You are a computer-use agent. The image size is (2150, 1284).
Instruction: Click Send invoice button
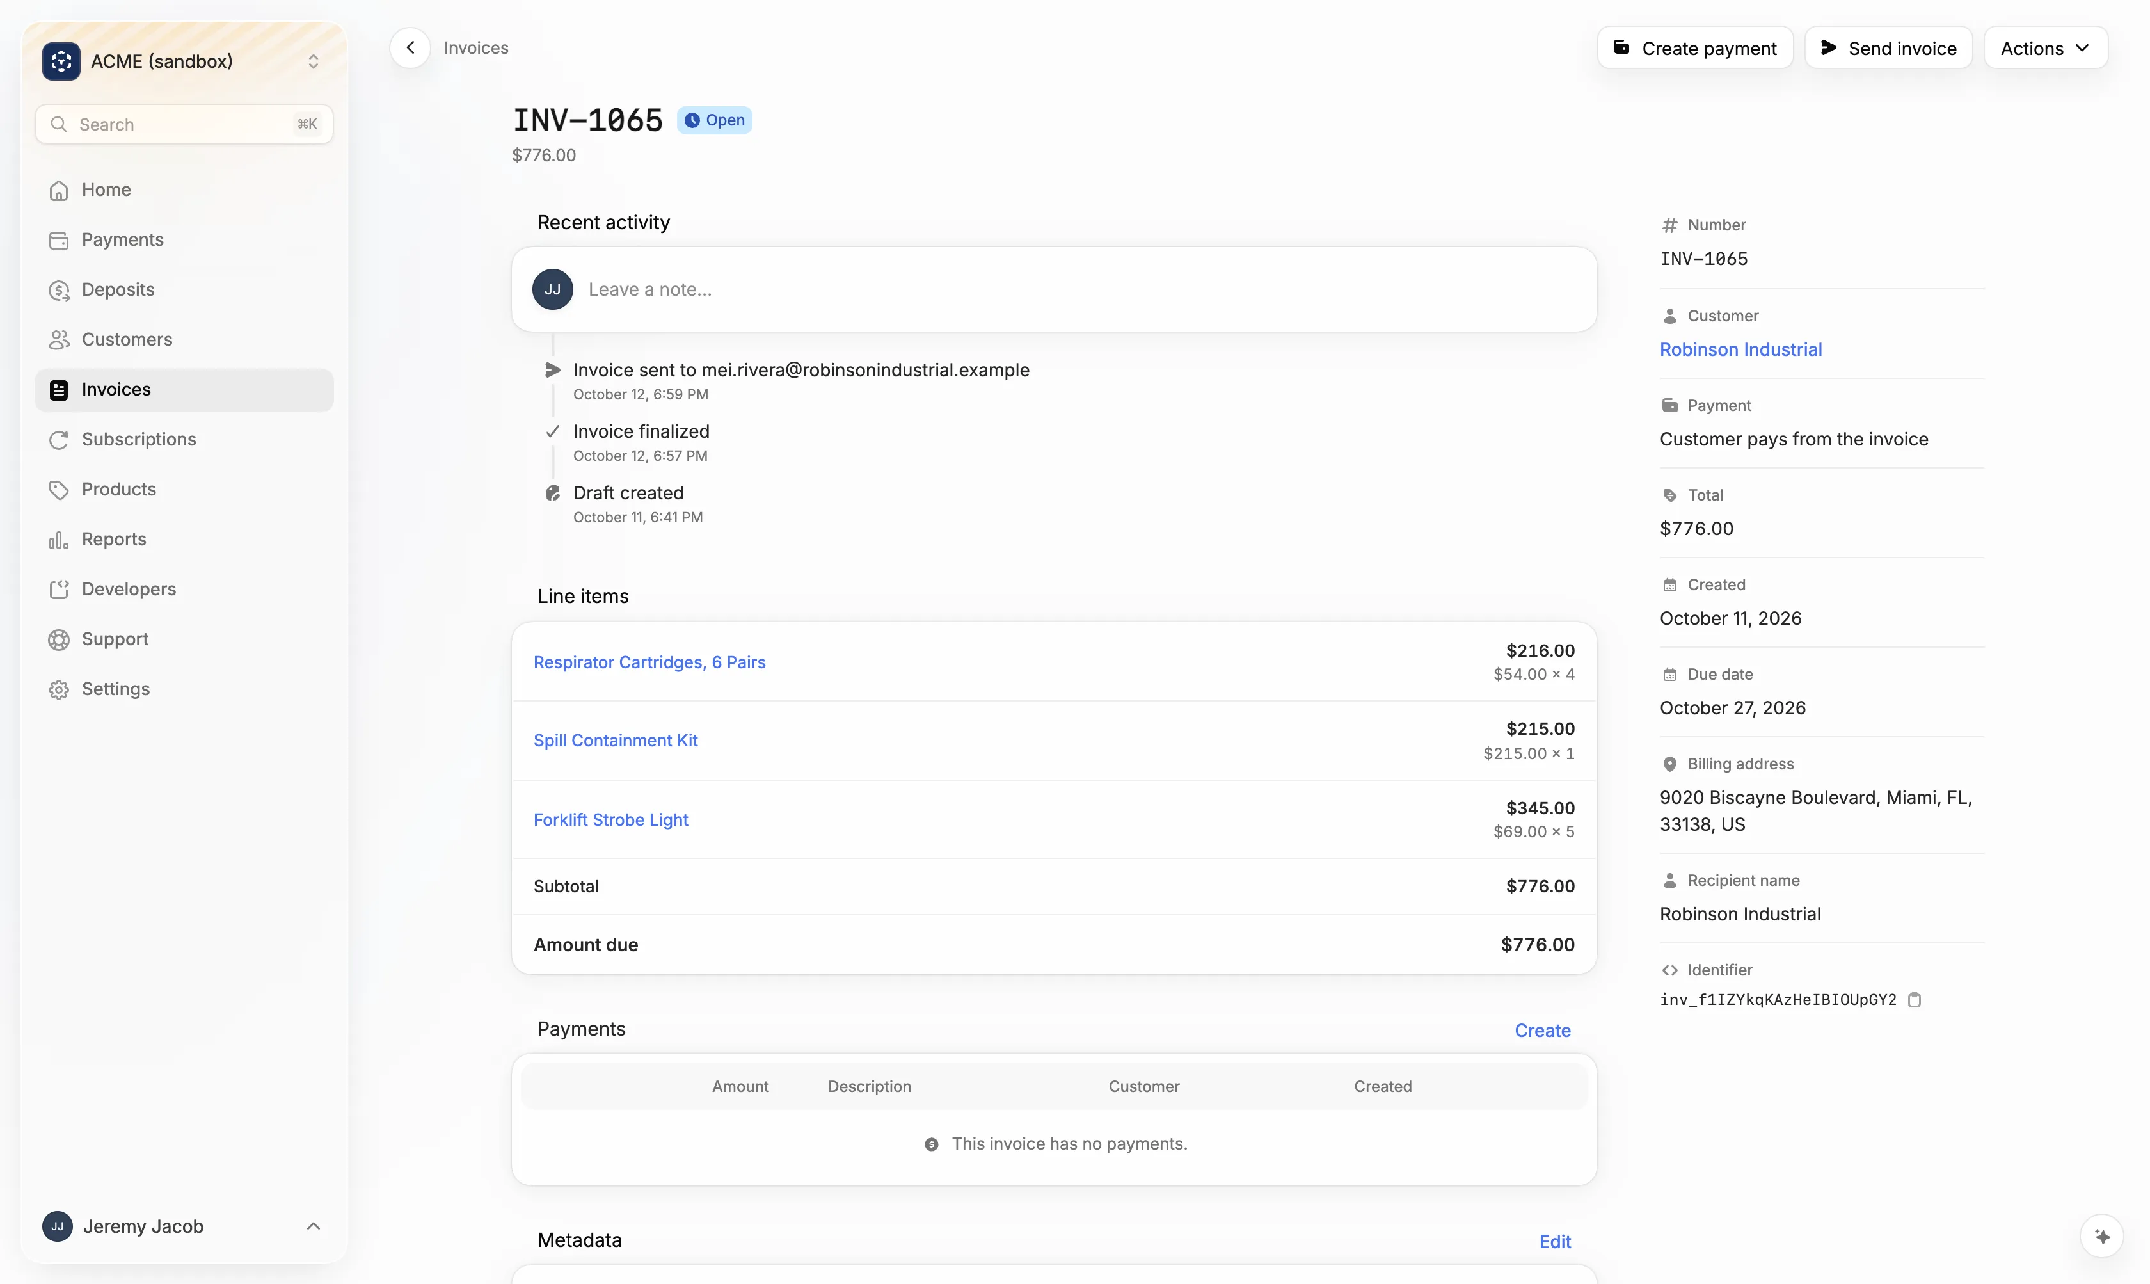(x=1888, y=47)
